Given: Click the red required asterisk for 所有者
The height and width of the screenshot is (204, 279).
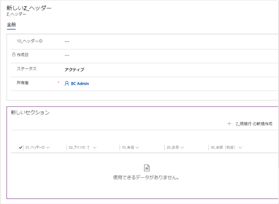Looking at the screenshot, I should click(58, 83).
